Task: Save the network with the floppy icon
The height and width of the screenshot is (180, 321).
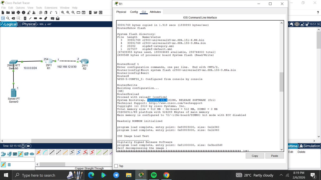Action: tap(13, 13)
